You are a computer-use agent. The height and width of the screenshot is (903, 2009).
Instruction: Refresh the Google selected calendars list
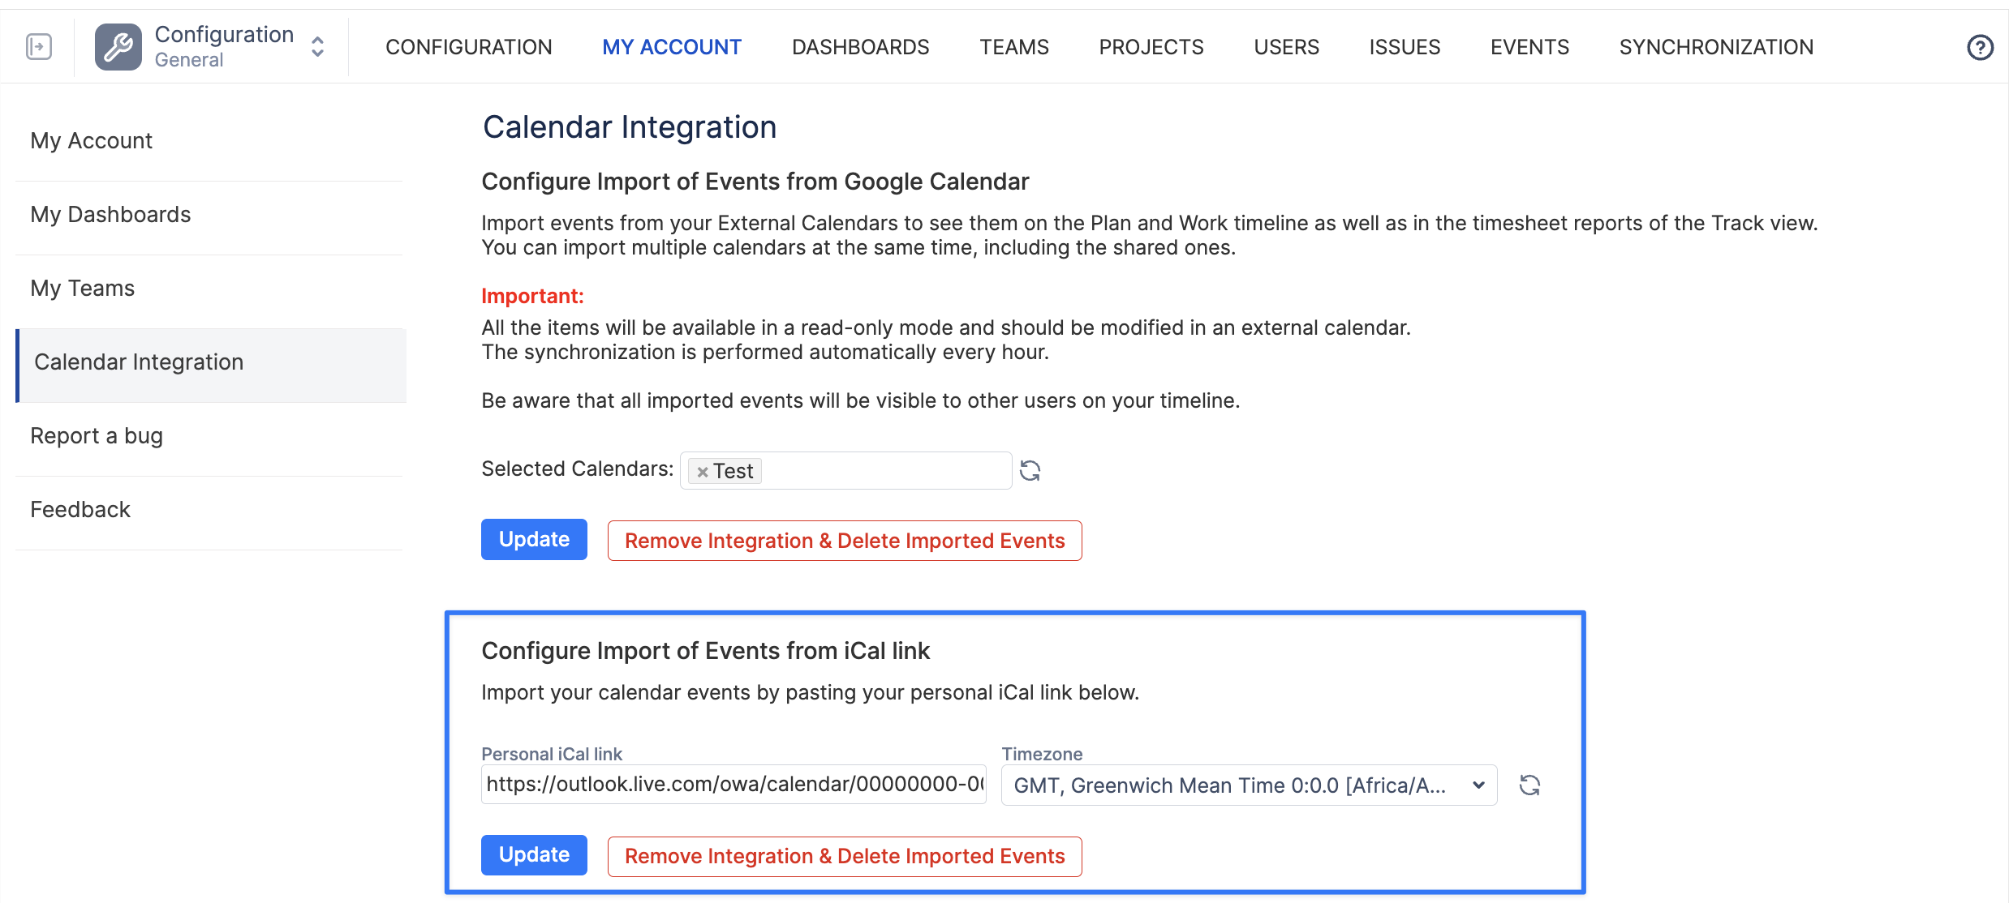click(x=1030, y=471)
